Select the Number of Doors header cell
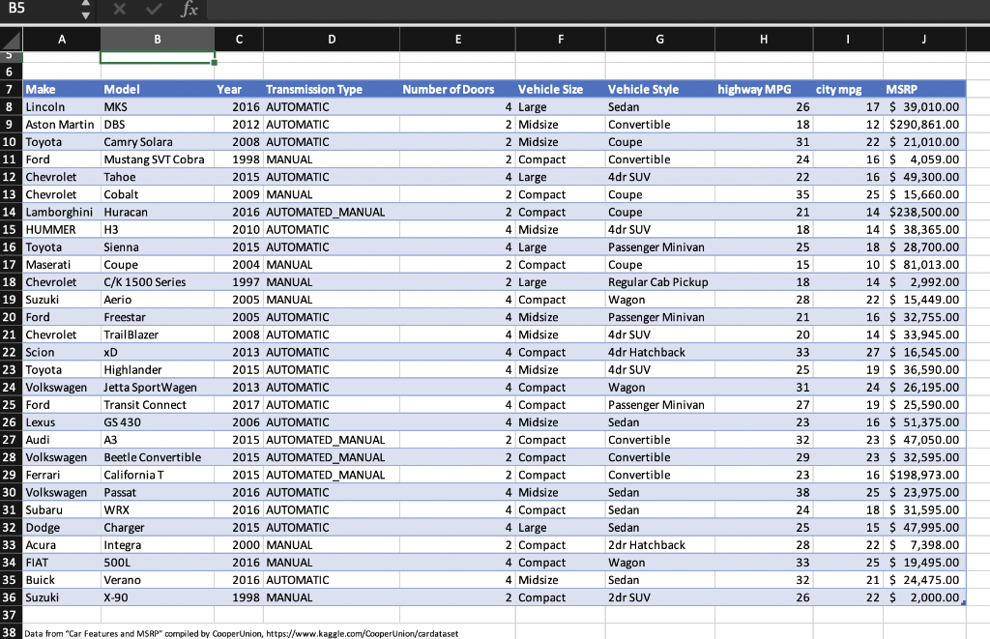The width and height of the screenshot is (990, 639). pos(456,89)
